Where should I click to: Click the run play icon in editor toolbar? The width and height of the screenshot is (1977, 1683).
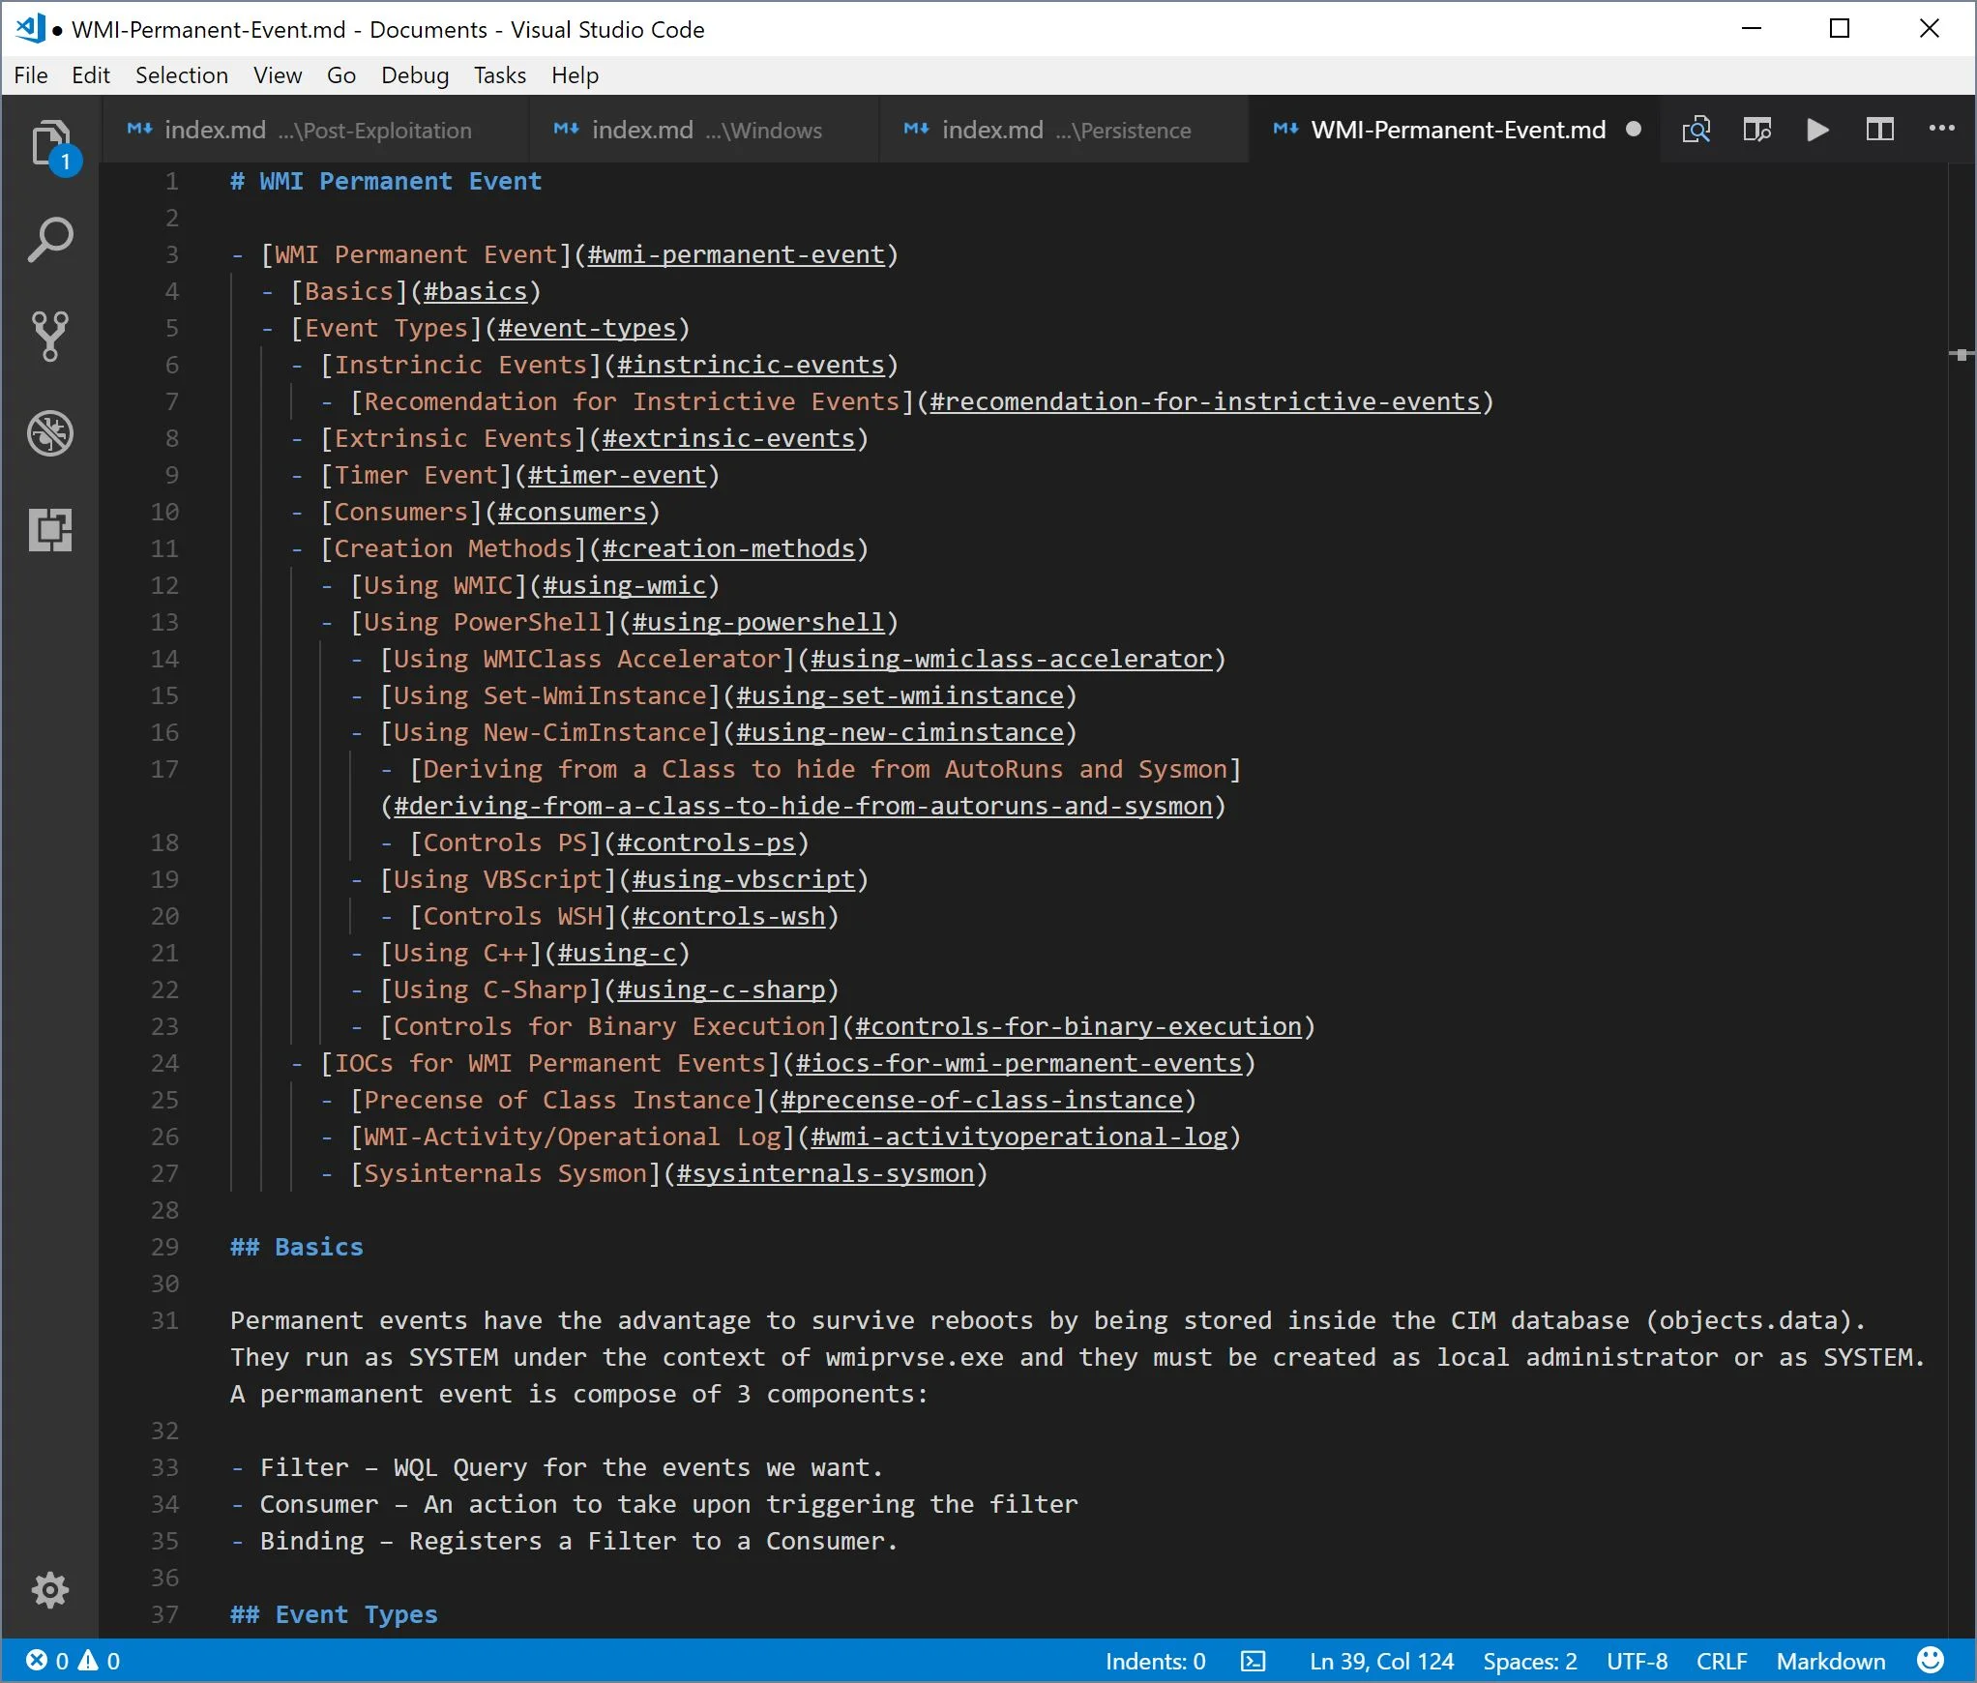(1817, 130)
